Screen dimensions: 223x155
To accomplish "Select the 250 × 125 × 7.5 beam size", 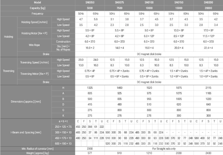I will tap(64, 126).
